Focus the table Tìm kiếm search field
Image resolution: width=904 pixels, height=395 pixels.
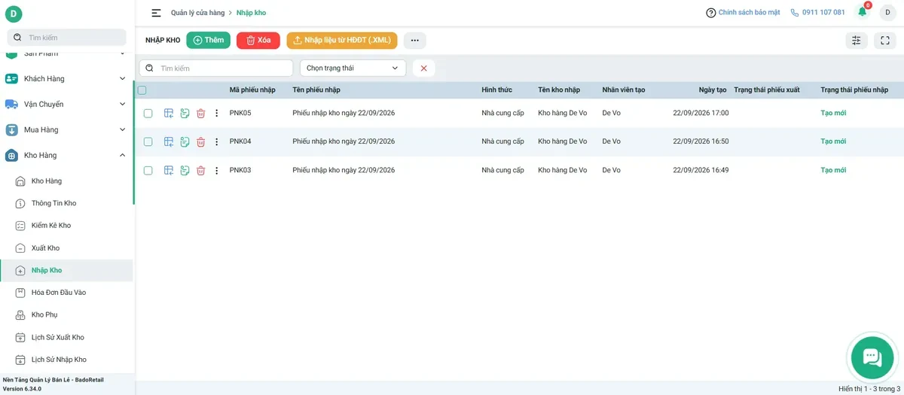point(216,68)
